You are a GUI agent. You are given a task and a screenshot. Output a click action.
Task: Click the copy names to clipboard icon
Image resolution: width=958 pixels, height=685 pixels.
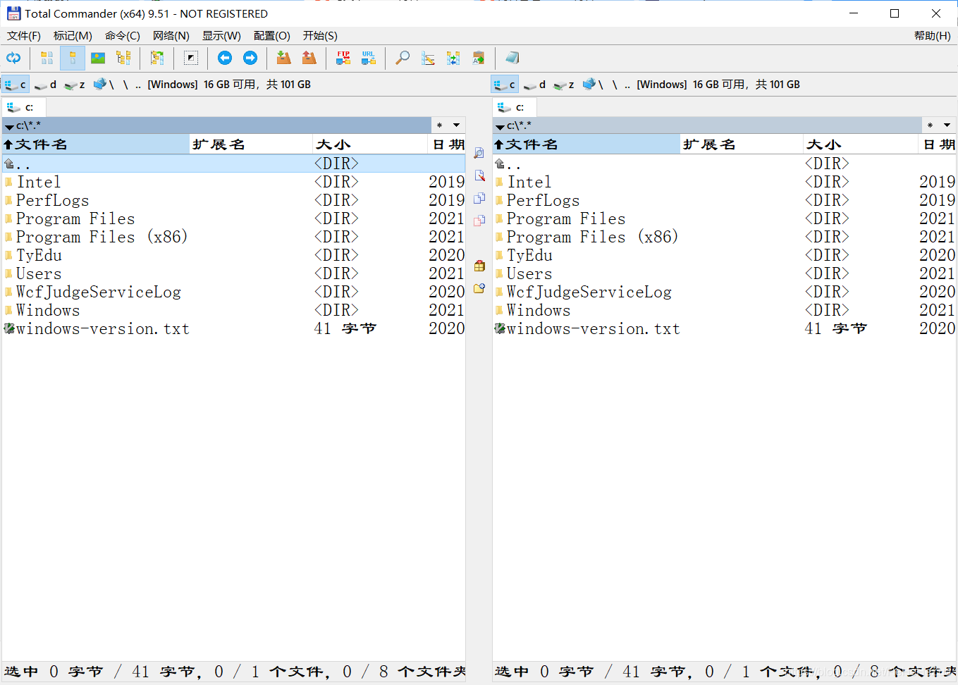(x=479, y=58)
